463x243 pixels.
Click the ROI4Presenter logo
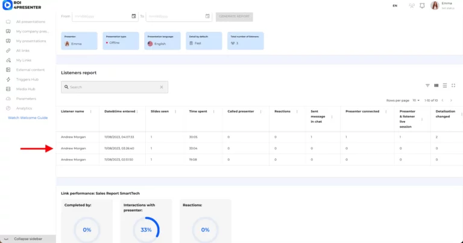[22, 5]
